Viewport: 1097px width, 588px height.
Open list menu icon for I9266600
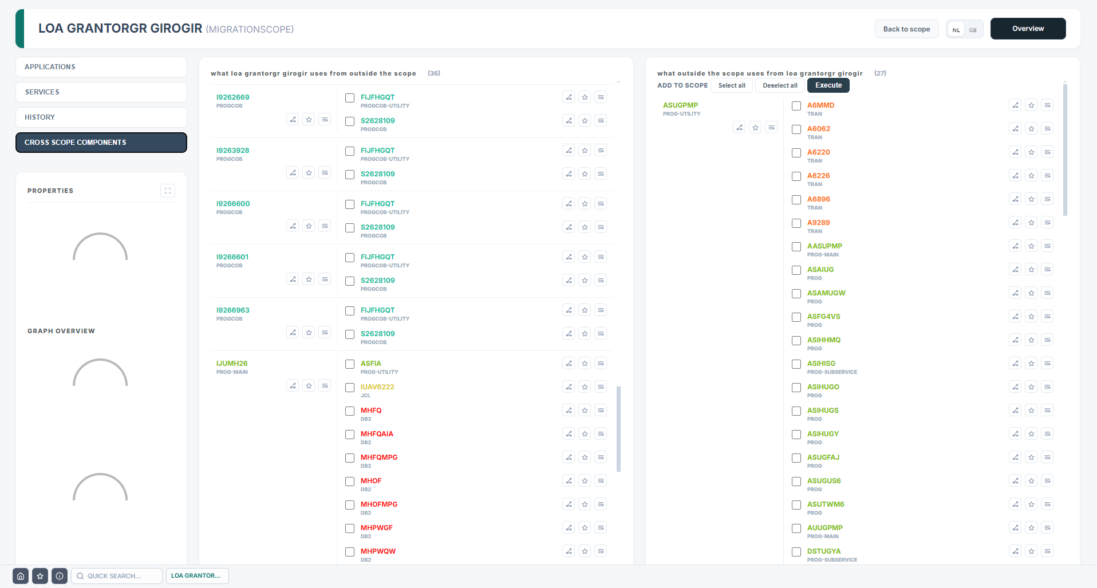point(325,226)
